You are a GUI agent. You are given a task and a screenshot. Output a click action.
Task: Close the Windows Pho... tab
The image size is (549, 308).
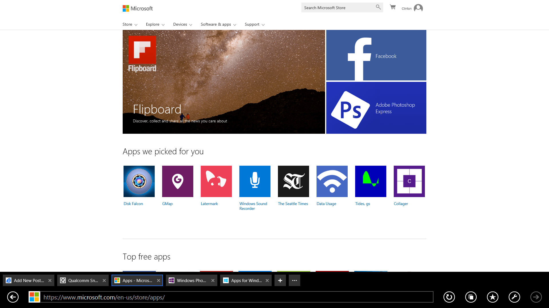pos(213,281)
